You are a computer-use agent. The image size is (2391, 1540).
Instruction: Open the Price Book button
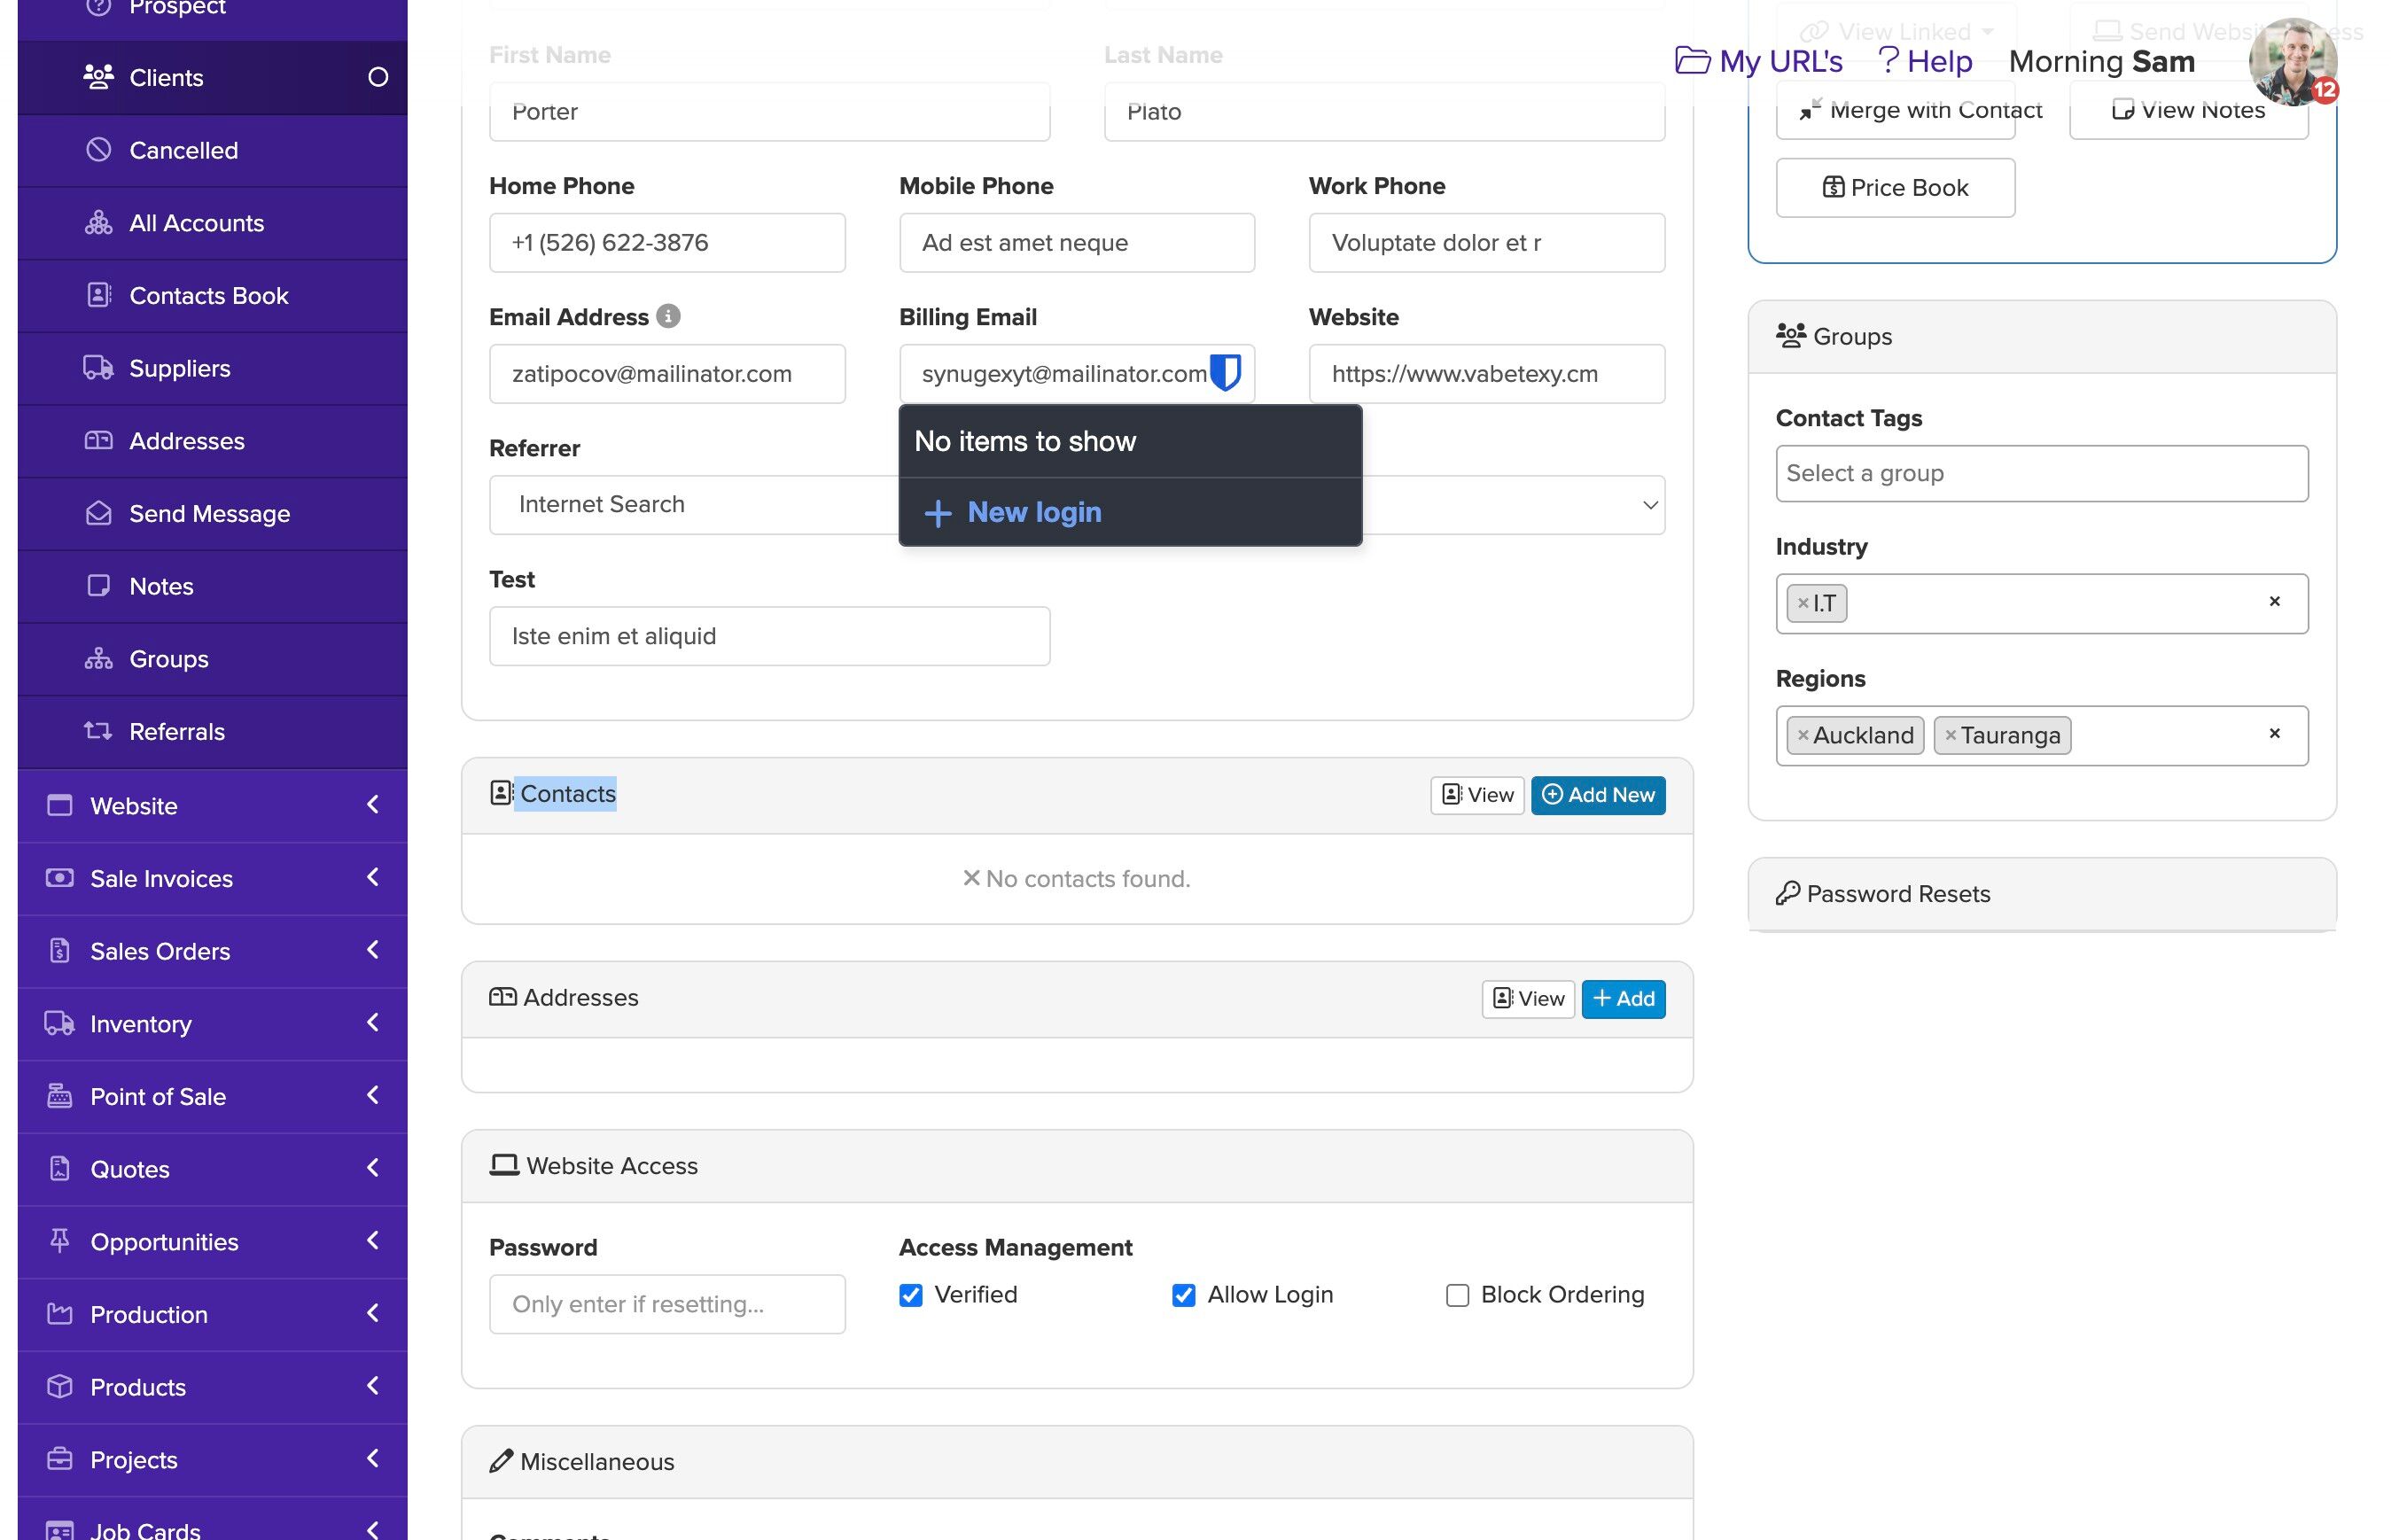[1894, 188]
